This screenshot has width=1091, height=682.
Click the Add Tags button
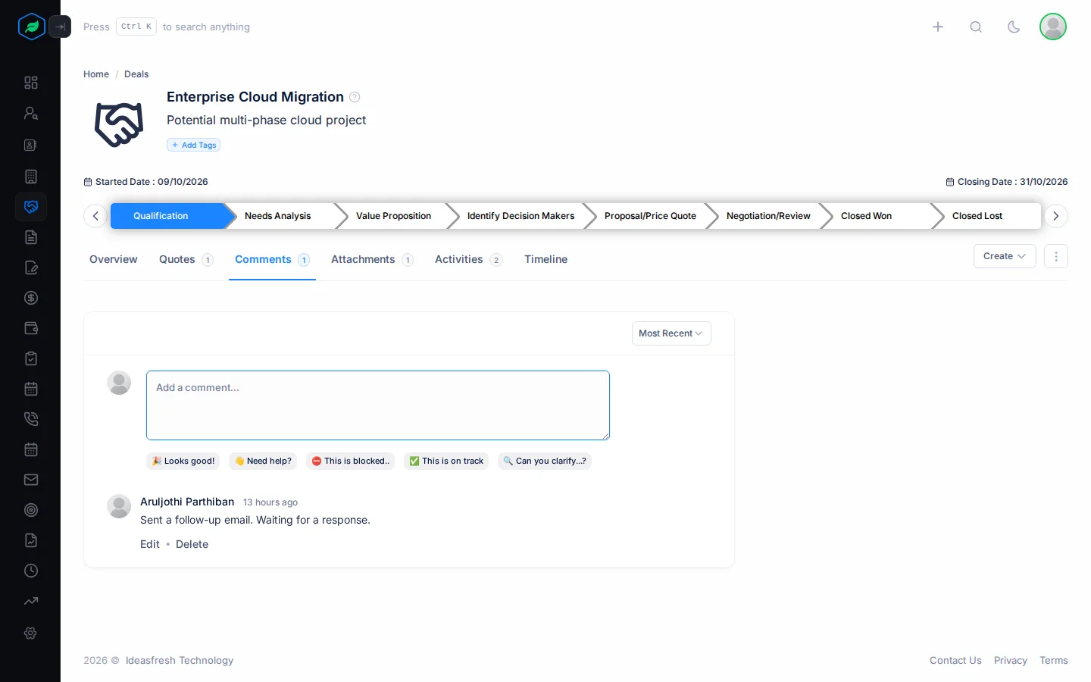click(194, 145)
